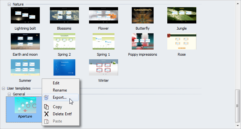
Task: Click the Nature section heading text
Action: (x=18, y=4)
